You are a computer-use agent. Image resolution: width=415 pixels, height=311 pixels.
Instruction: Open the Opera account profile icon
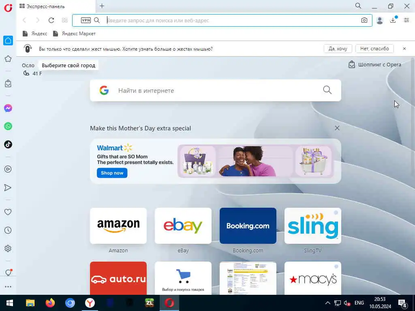[380, 20]
